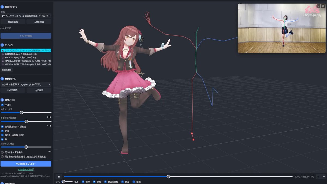Click the playback timeline seek bar handle
Image resolution: width=327 pixels, height=184 pixels.
pos(168,177)
